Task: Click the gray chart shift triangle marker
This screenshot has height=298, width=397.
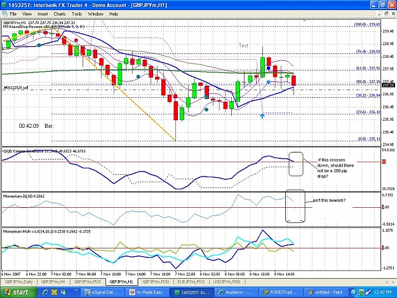Action: click(x=305, y=20)
